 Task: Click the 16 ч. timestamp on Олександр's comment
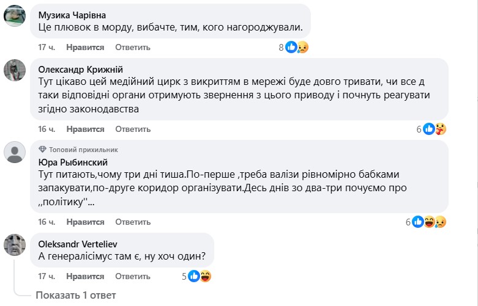[x=47, y=129]
